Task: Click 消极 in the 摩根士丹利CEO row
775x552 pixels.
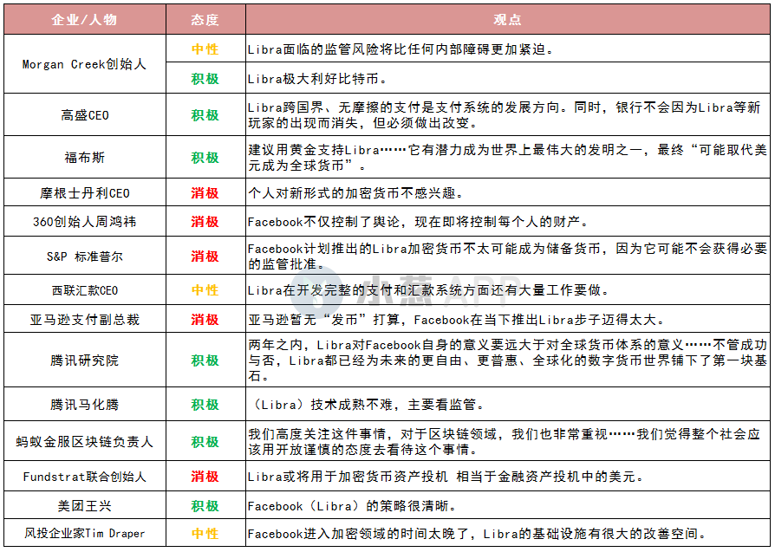Action: (x=205, y=193)
